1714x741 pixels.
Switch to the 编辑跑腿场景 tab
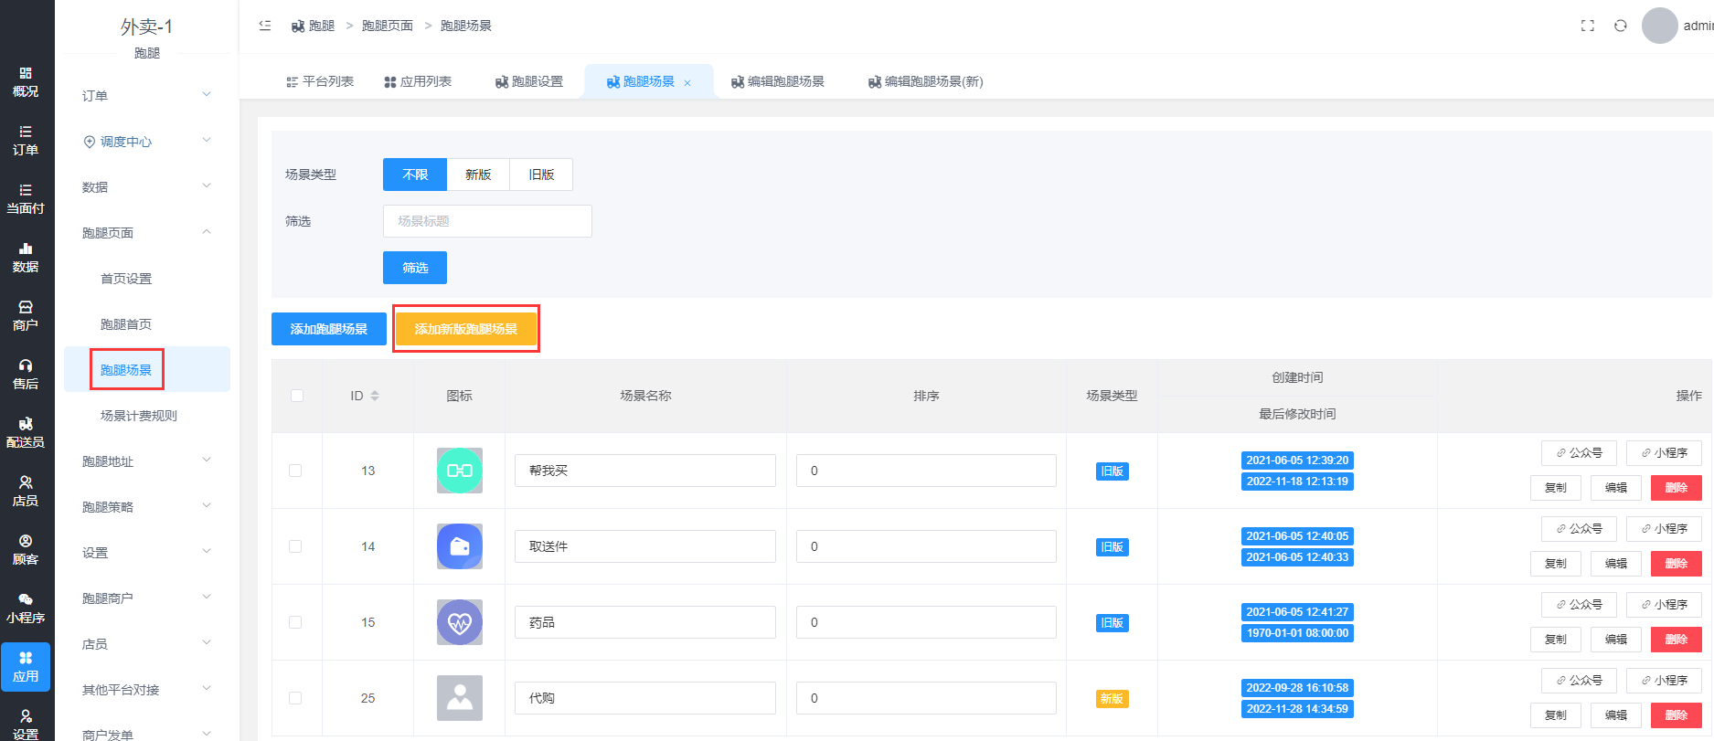pos(778,81)
